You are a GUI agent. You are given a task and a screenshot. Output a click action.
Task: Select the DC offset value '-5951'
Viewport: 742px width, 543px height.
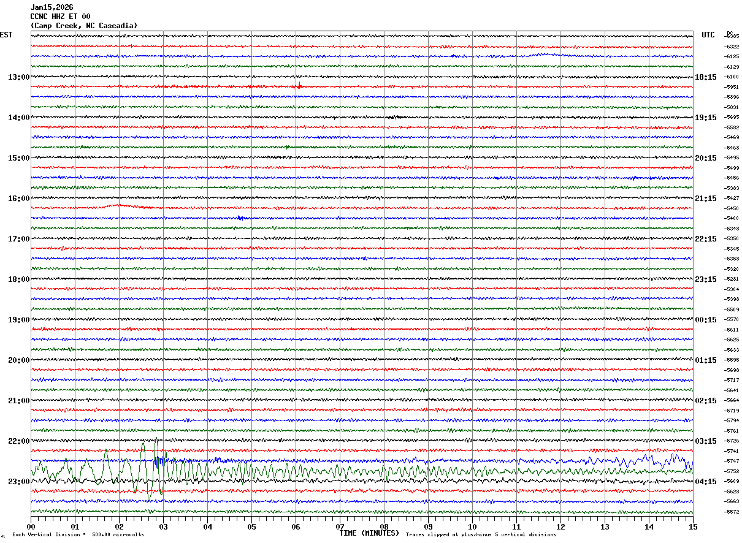[732, 87]
